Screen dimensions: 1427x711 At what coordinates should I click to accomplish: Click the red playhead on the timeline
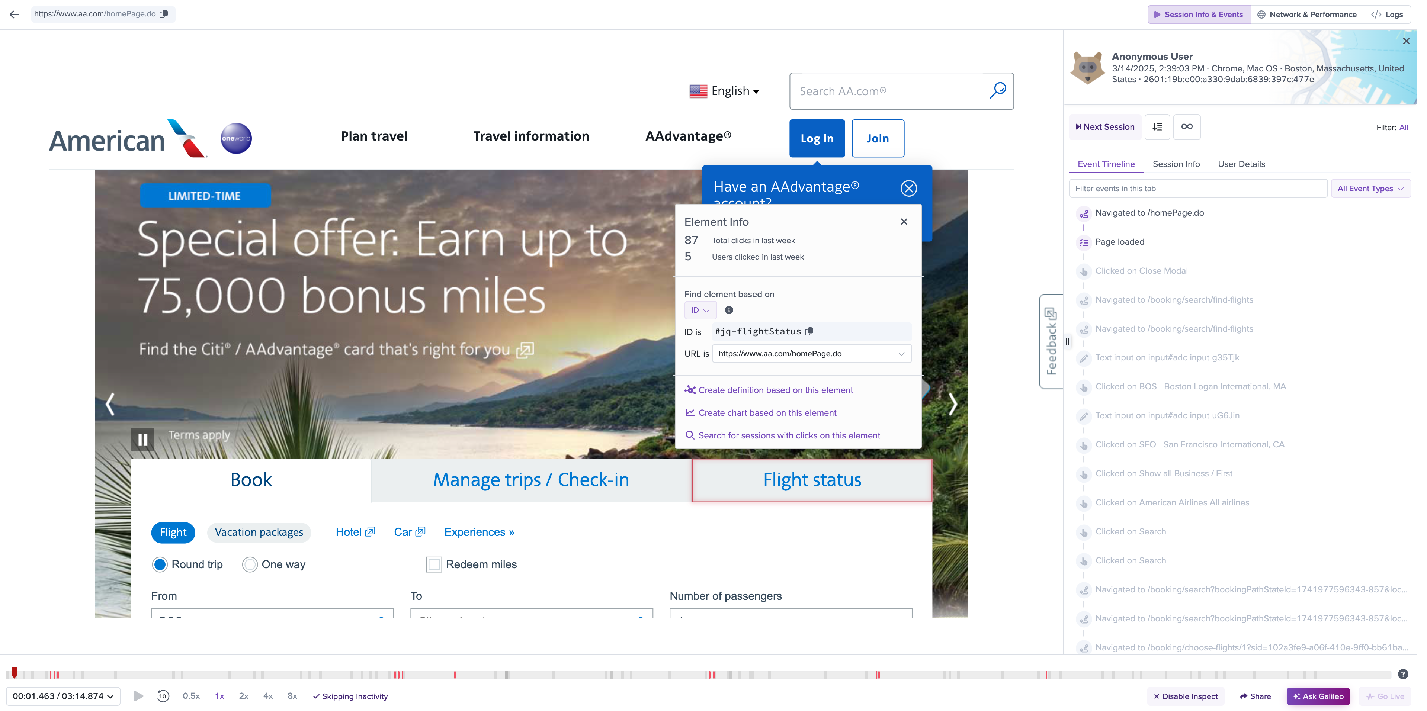15,672
